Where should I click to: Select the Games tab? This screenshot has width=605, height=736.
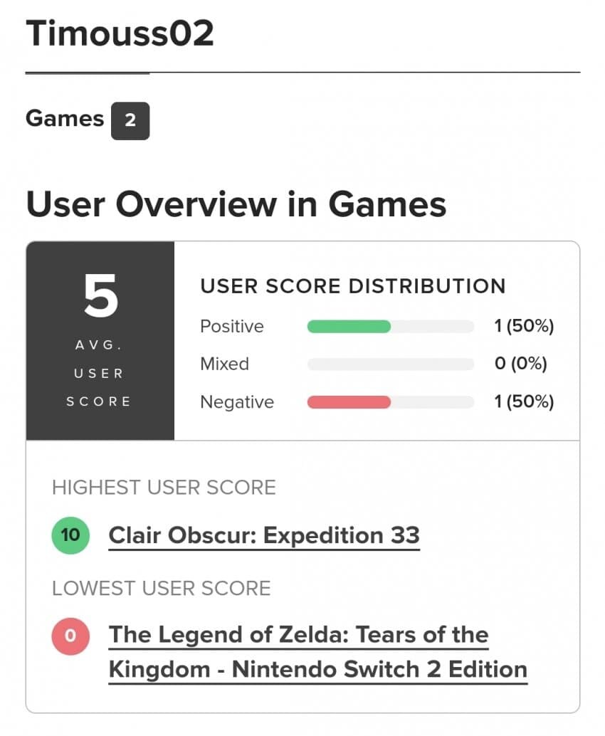click(65, 119)
